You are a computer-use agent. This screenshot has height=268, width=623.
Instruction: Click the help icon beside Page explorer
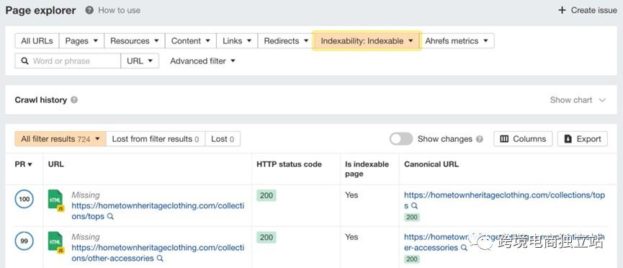tap(89, 10)
